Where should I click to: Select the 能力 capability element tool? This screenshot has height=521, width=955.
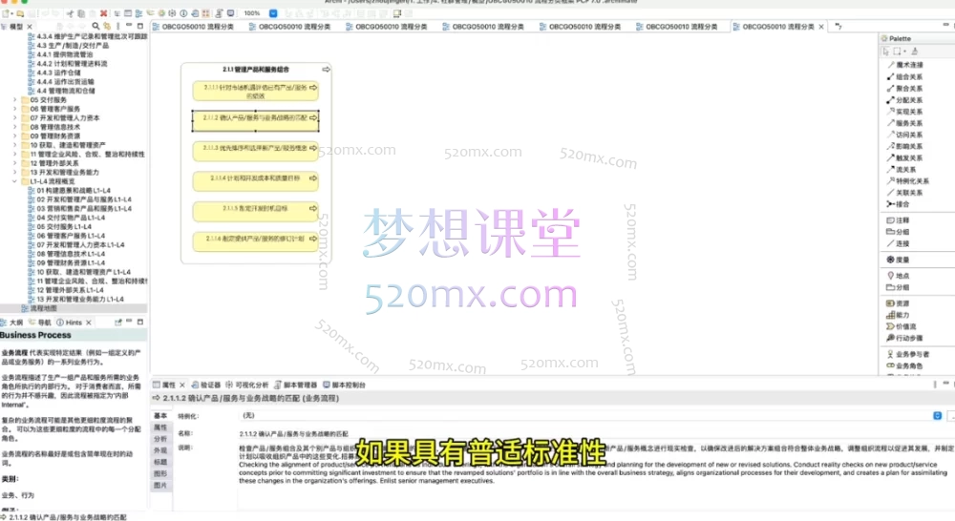[x=899, y=315]
